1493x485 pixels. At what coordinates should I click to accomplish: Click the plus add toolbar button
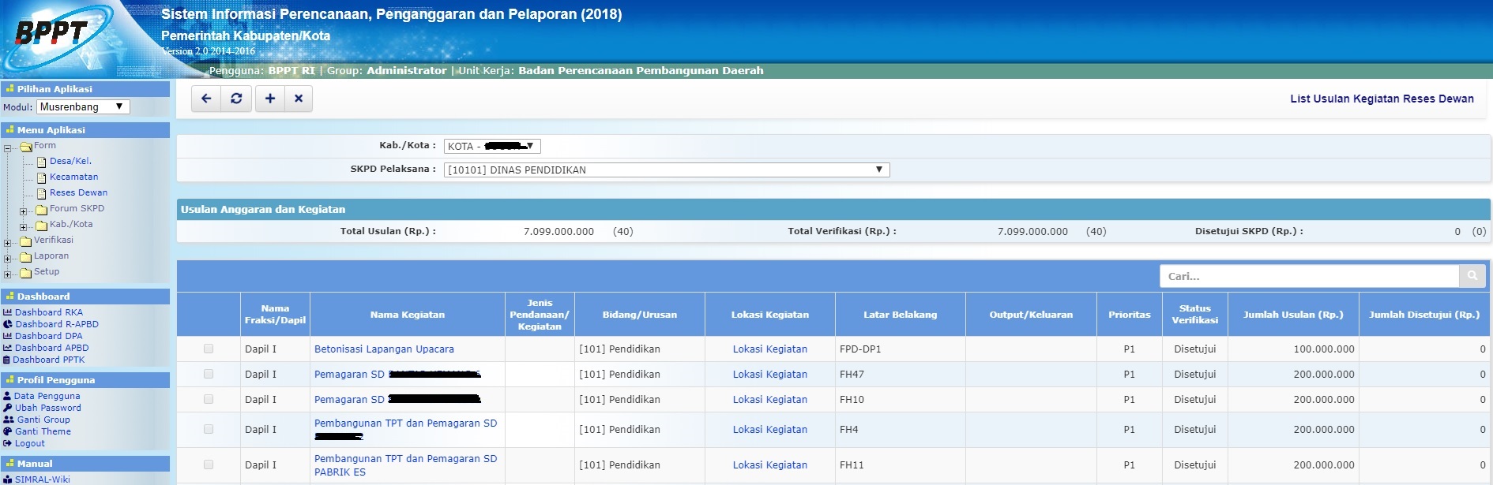point(270,99)
